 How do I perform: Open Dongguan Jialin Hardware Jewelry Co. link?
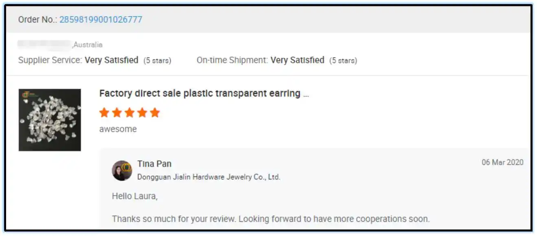coord(208,177)
